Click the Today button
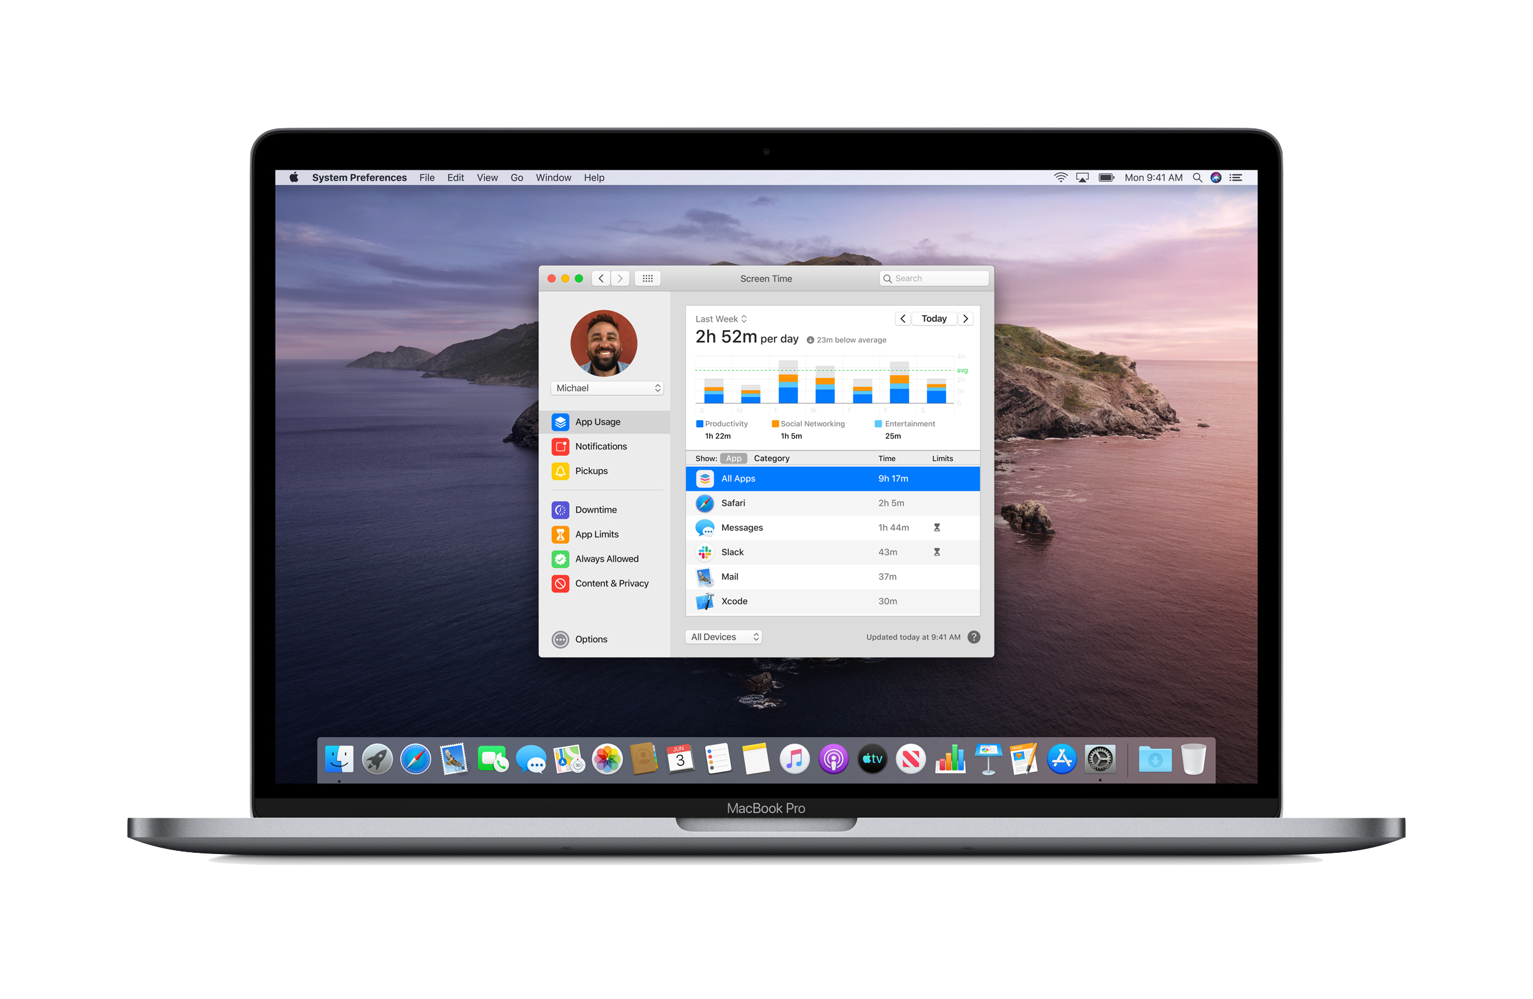Screen dimensions: 1533x999 pos(934,319)
